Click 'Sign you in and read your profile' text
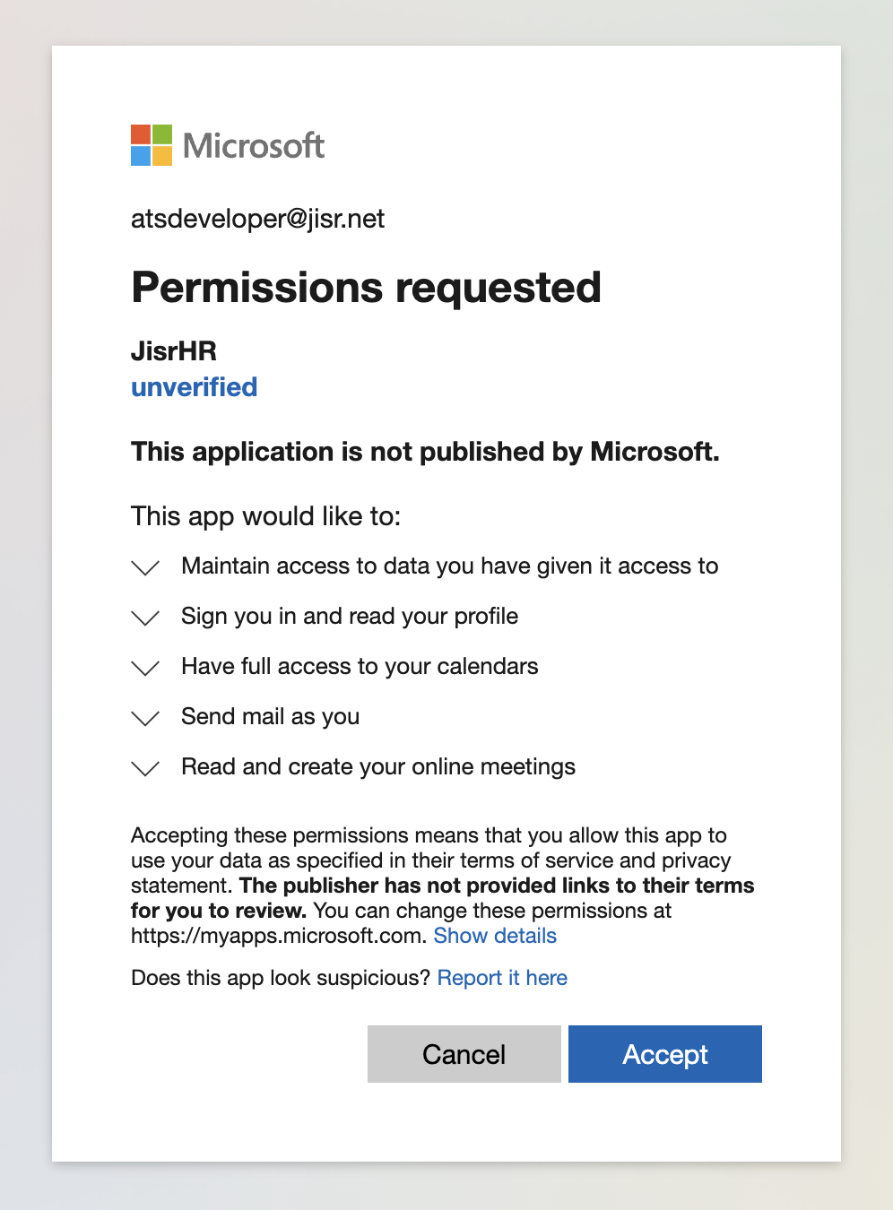Screen dimensions: 893x1210 coord(350,617)
